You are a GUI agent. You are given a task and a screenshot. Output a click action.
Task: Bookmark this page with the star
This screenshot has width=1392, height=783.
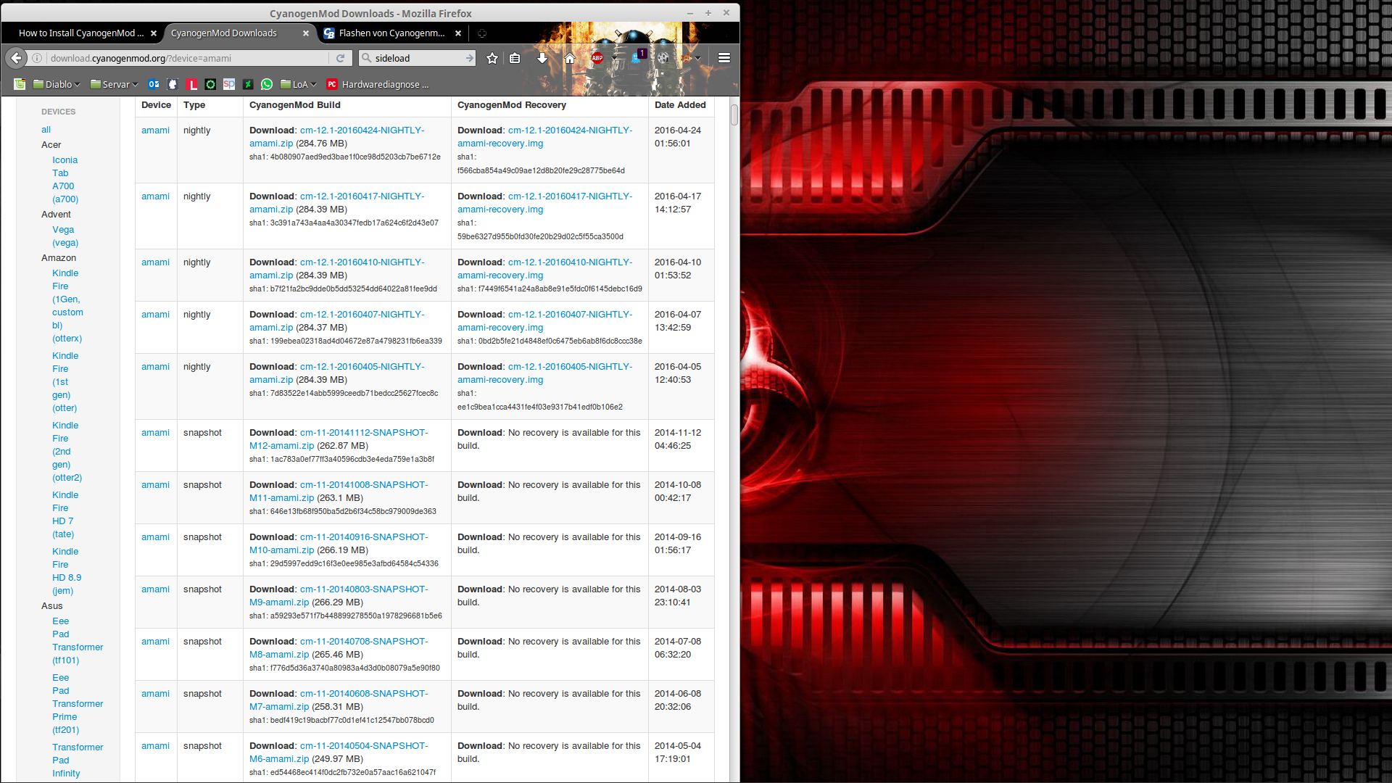(x=492, y=58)
